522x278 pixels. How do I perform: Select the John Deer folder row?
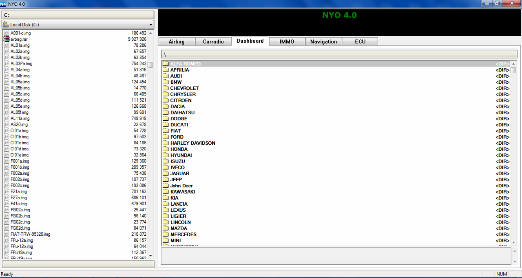coord(336,186)
